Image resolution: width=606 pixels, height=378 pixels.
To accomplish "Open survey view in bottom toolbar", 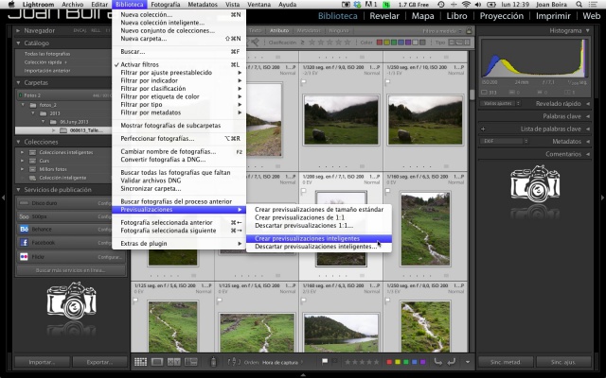I will pos(191,362).
